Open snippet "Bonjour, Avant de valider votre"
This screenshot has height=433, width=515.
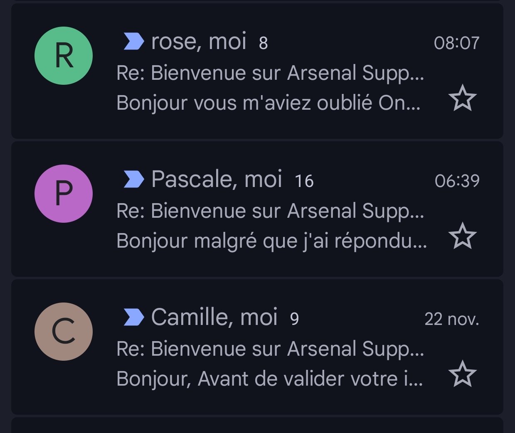(x=269, y=379)
